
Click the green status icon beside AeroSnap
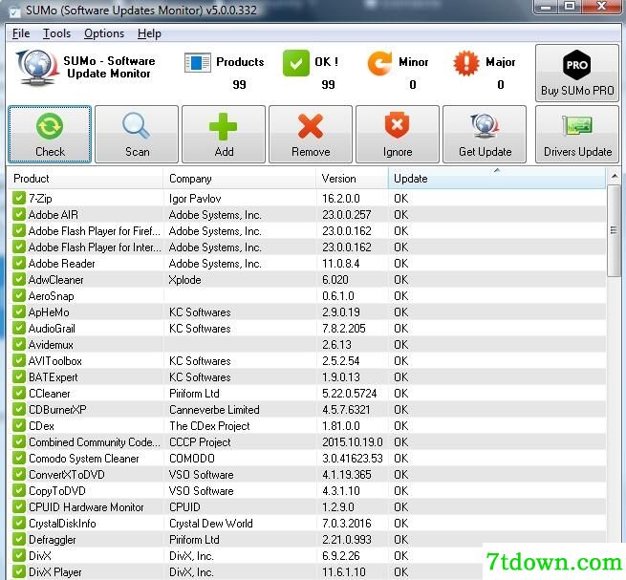[x=19, y=296]
